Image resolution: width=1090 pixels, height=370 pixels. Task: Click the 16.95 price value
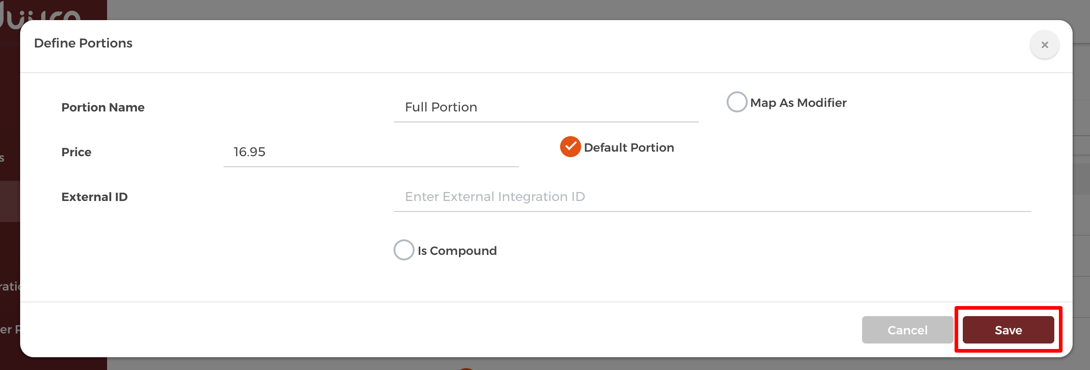pyautogui.click(x=249, y=152)
